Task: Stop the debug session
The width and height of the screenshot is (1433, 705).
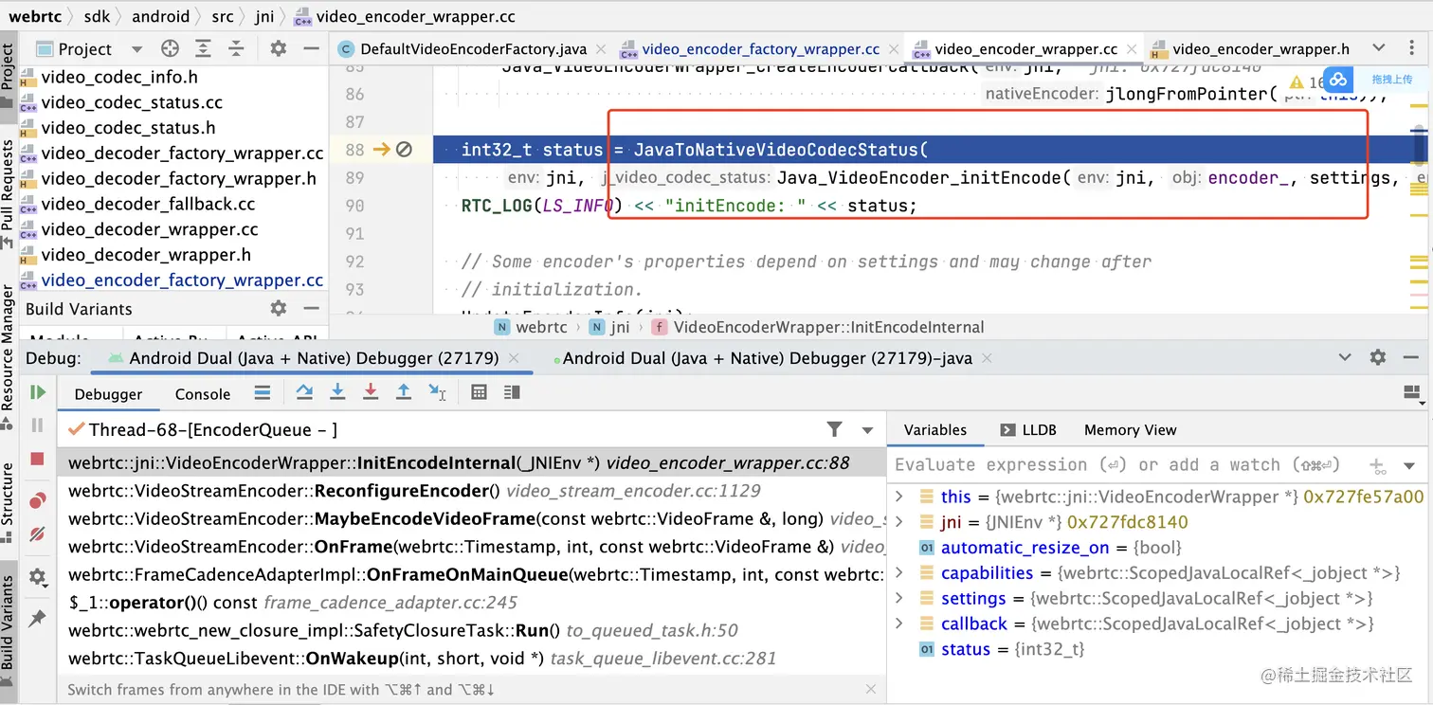Action: [x=37, y=459]
